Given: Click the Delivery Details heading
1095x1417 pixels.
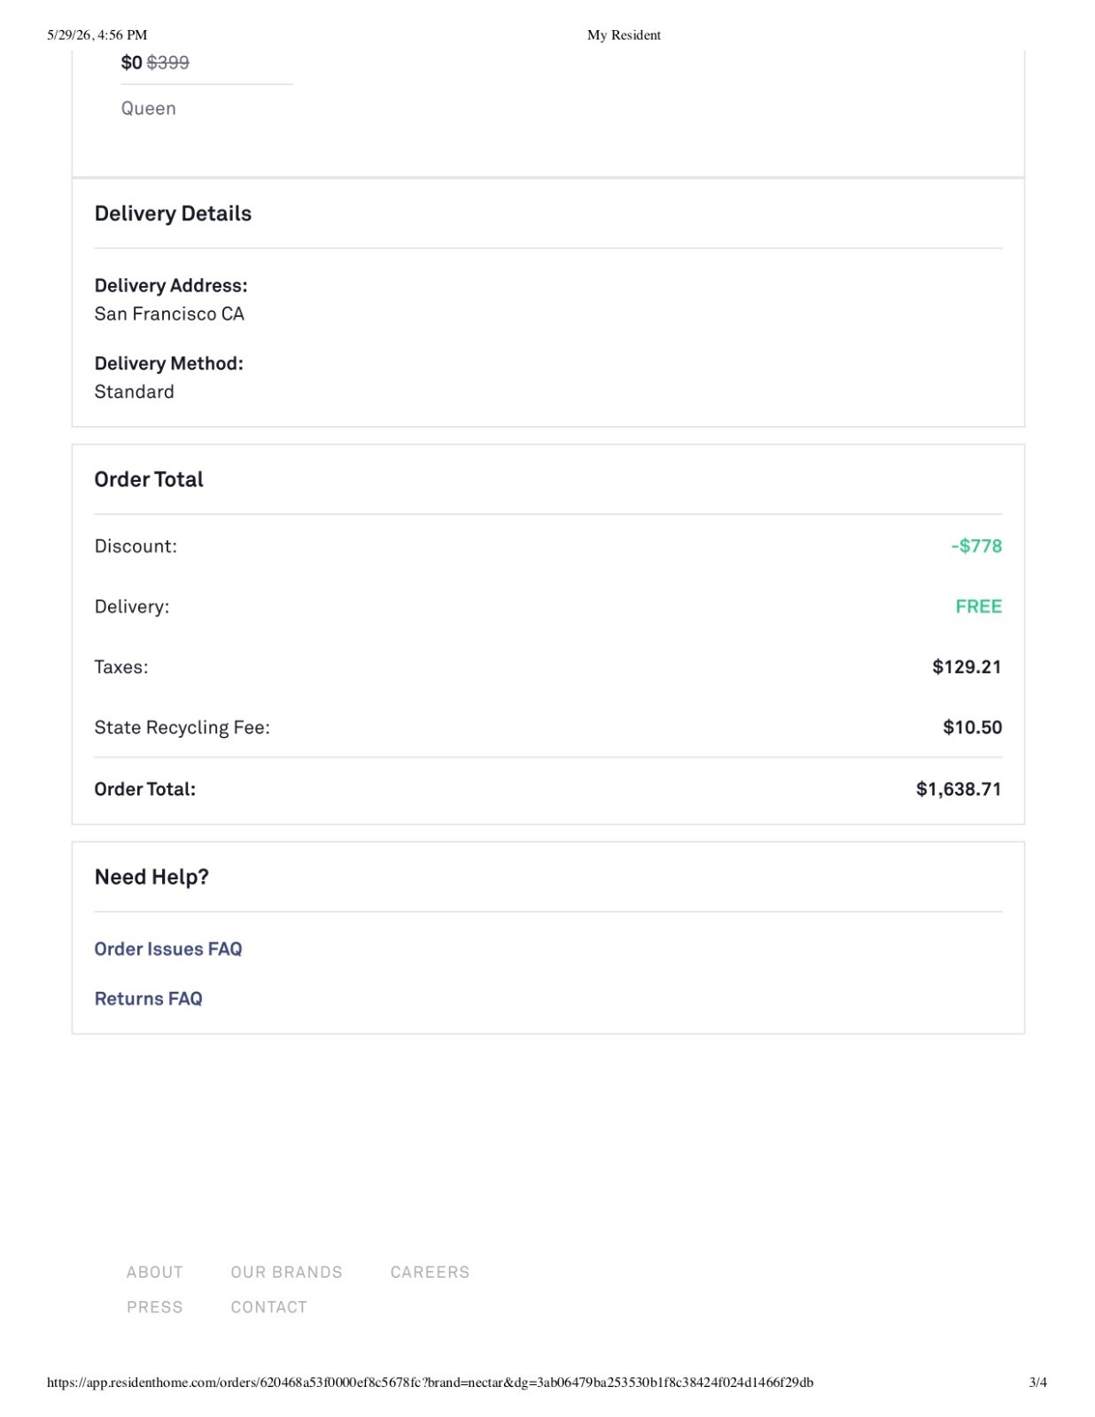Looking at the screenshot, I should [x=173, y=213].
